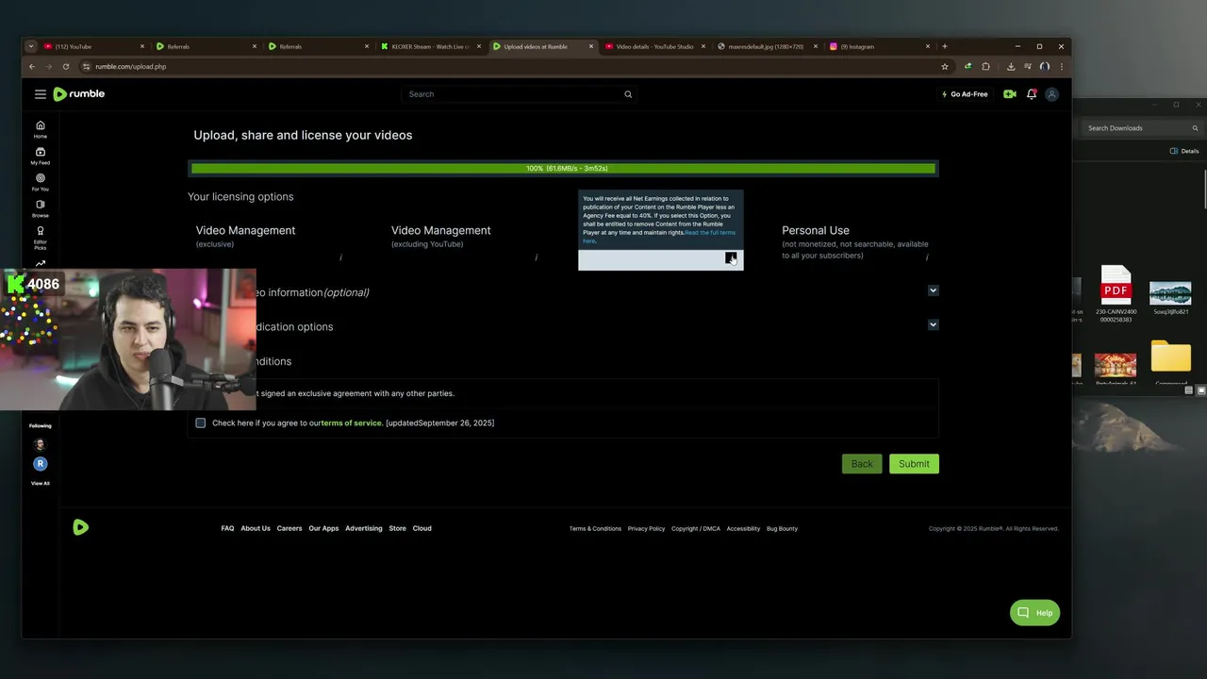Screen dimensions: 1207x679
Task: Open the PDF file in Downloads window
Action: [1116, 293]
